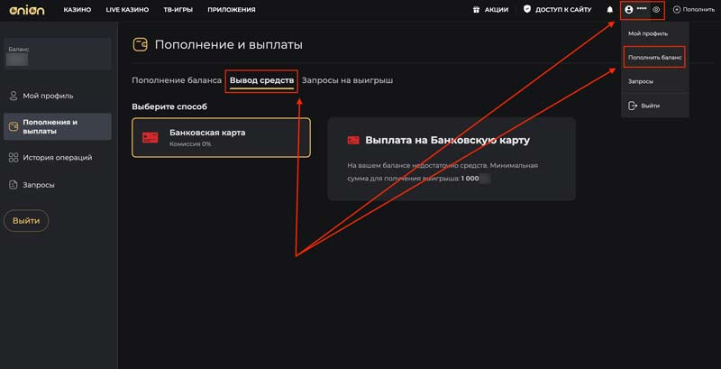Image resolution: width=721 pixels, height=369 pixels.
Task: Open Мой профиль from the dropdown menu
Action: click(x=646, y=33)
